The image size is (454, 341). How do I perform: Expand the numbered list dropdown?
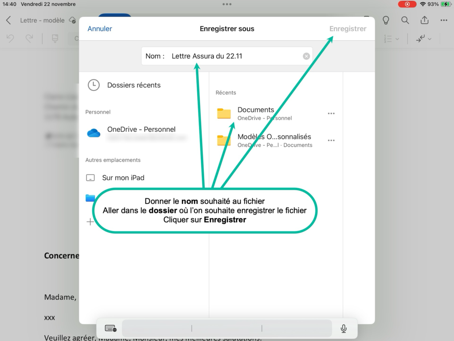click(x=391, y=39)
